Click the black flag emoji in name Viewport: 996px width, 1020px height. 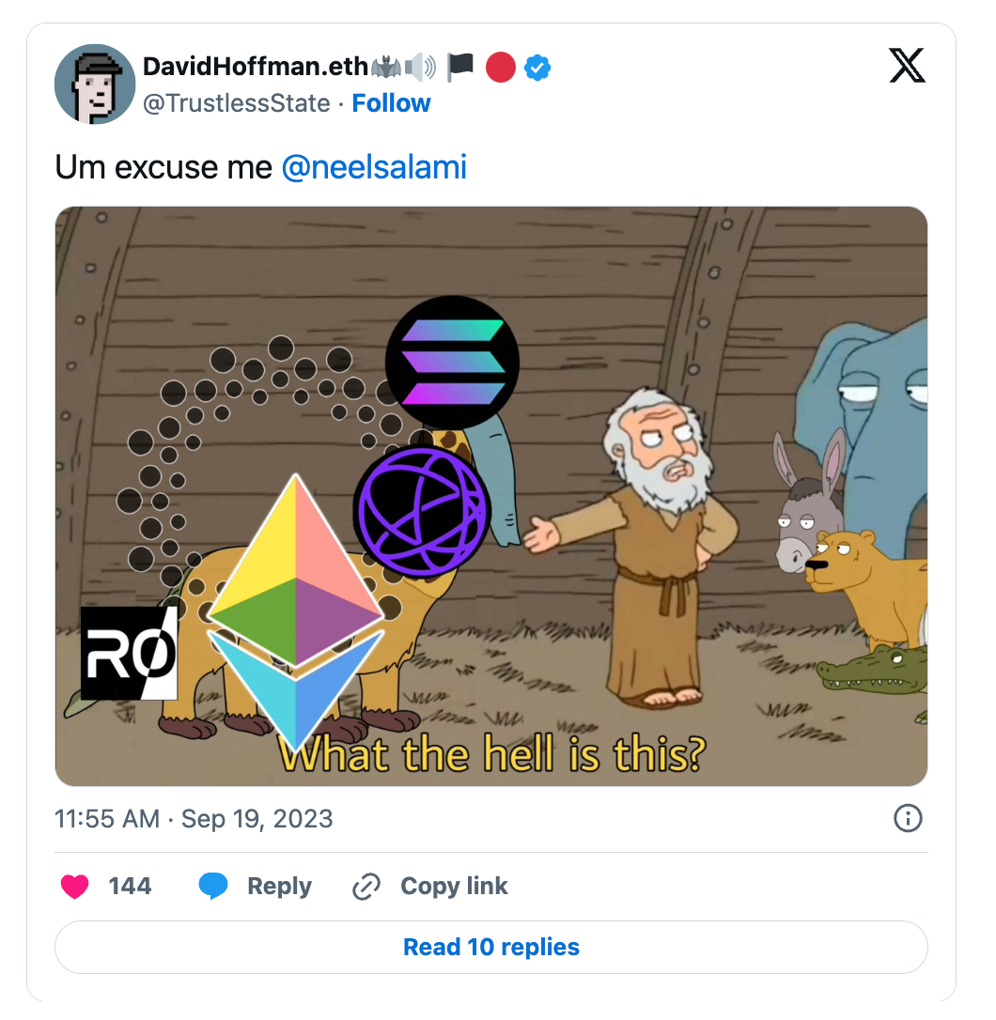pos(460,67)
